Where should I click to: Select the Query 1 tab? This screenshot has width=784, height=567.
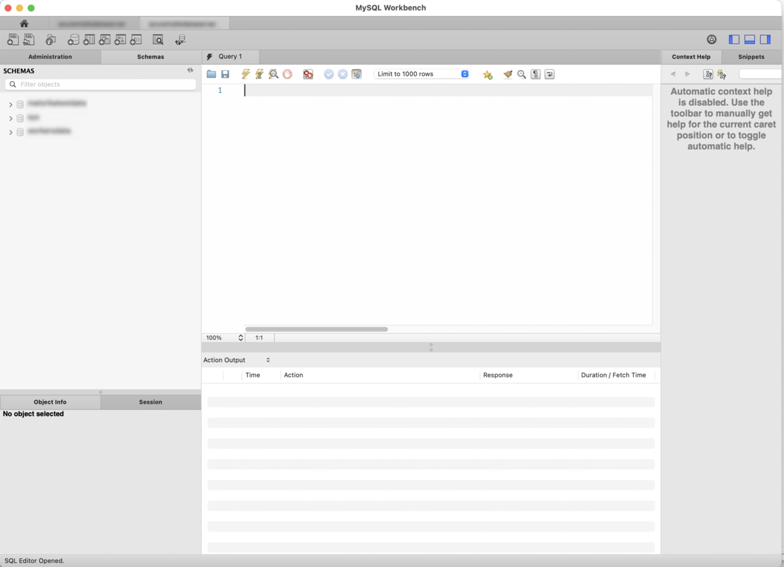click(230, 57)
